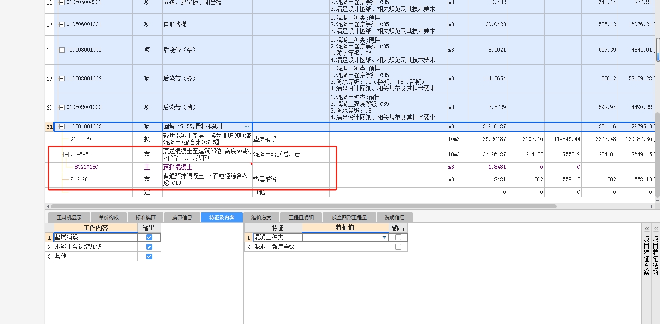This screenshot has width=660, height=324.
Task: Click 后浇带（梁） name cell
Action: point(207,50)
